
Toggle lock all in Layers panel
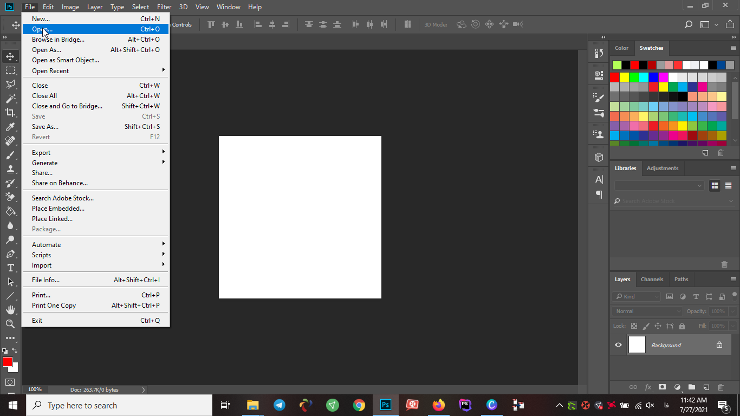pyautogui.click(x=682, y=326)
